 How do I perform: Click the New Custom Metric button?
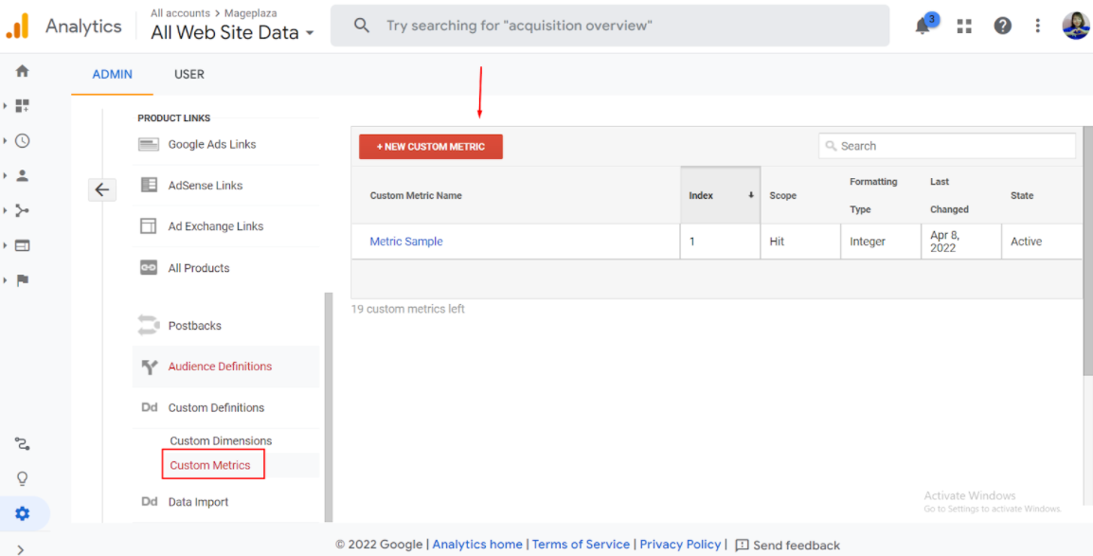click(430, 147)
